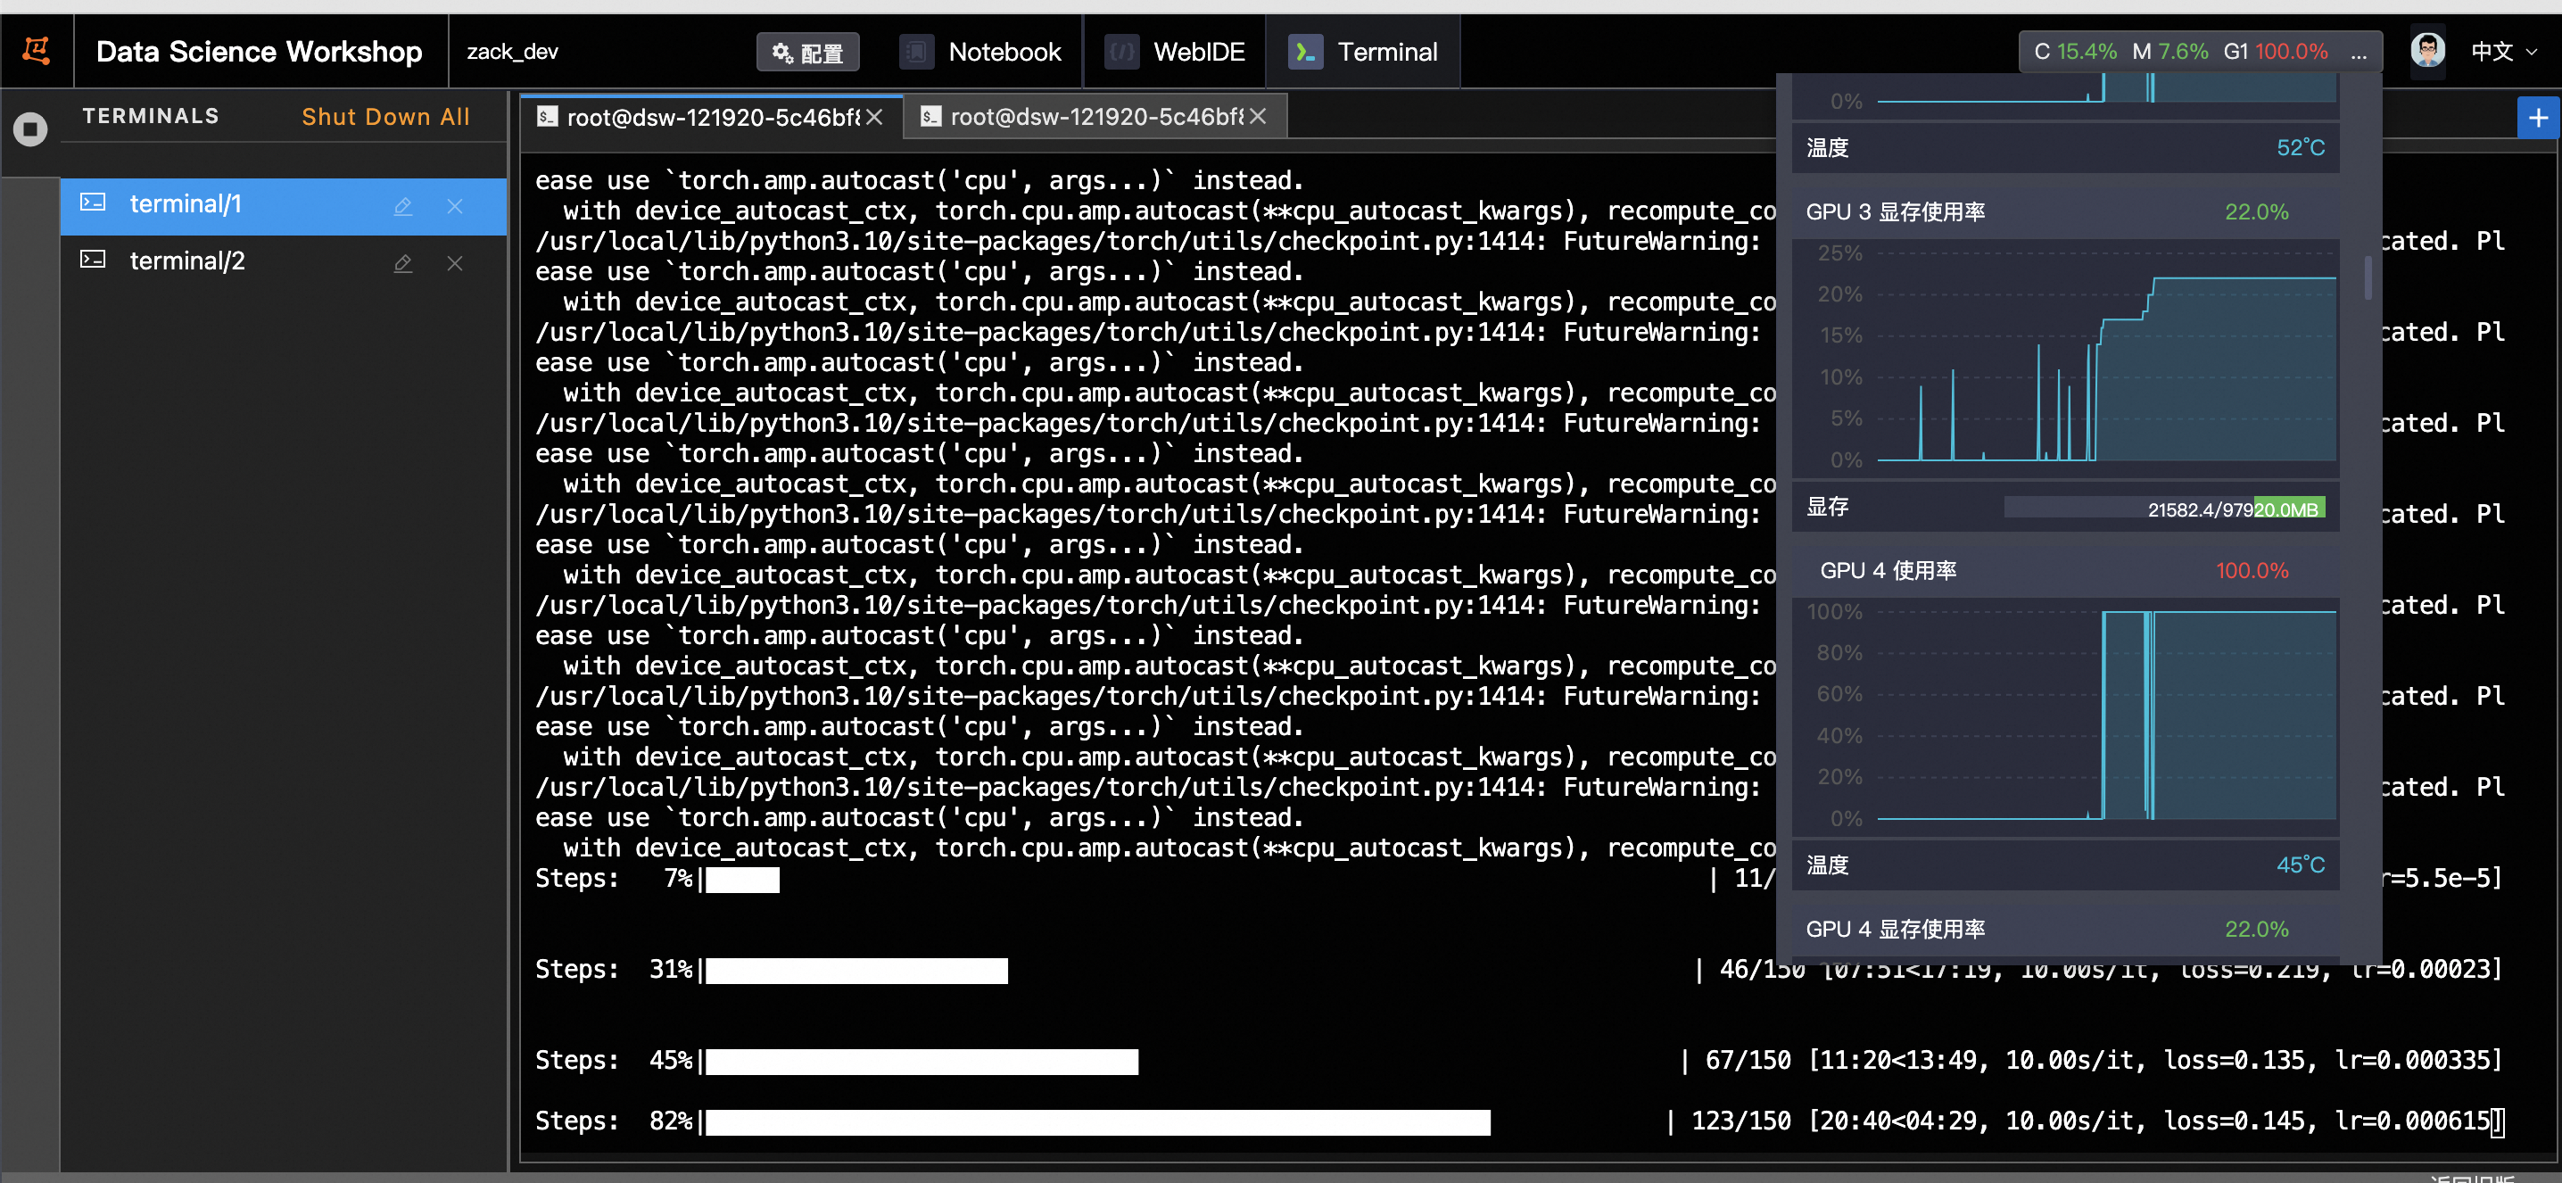Expand the resource monitor ellipsis menu
Image resolution: width=2562 pixels, height=1183 pixels.
pyautogui.click(x=2358, y=53)
